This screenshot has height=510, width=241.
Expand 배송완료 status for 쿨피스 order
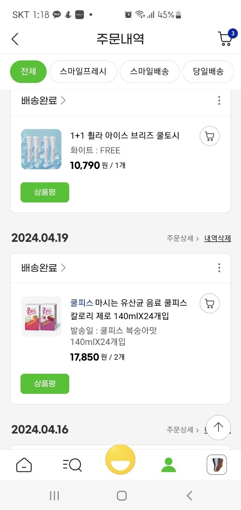43,268
